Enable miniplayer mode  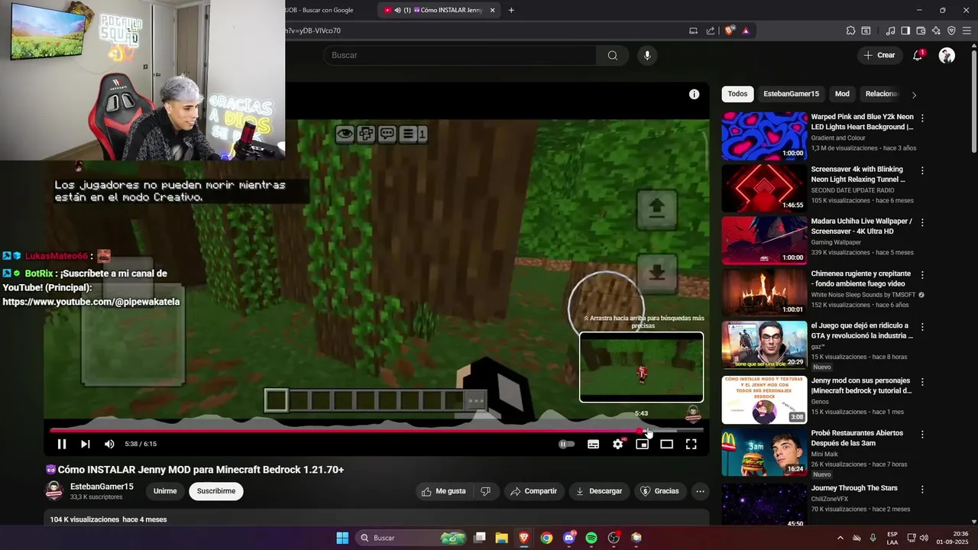click(643, 444)
